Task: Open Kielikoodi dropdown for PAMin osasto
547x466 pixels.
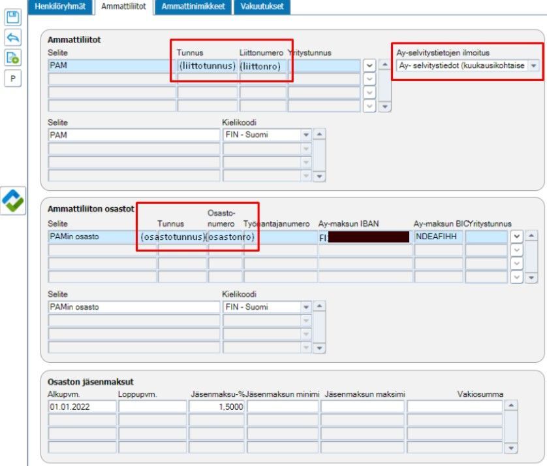Action: point(306,307)
